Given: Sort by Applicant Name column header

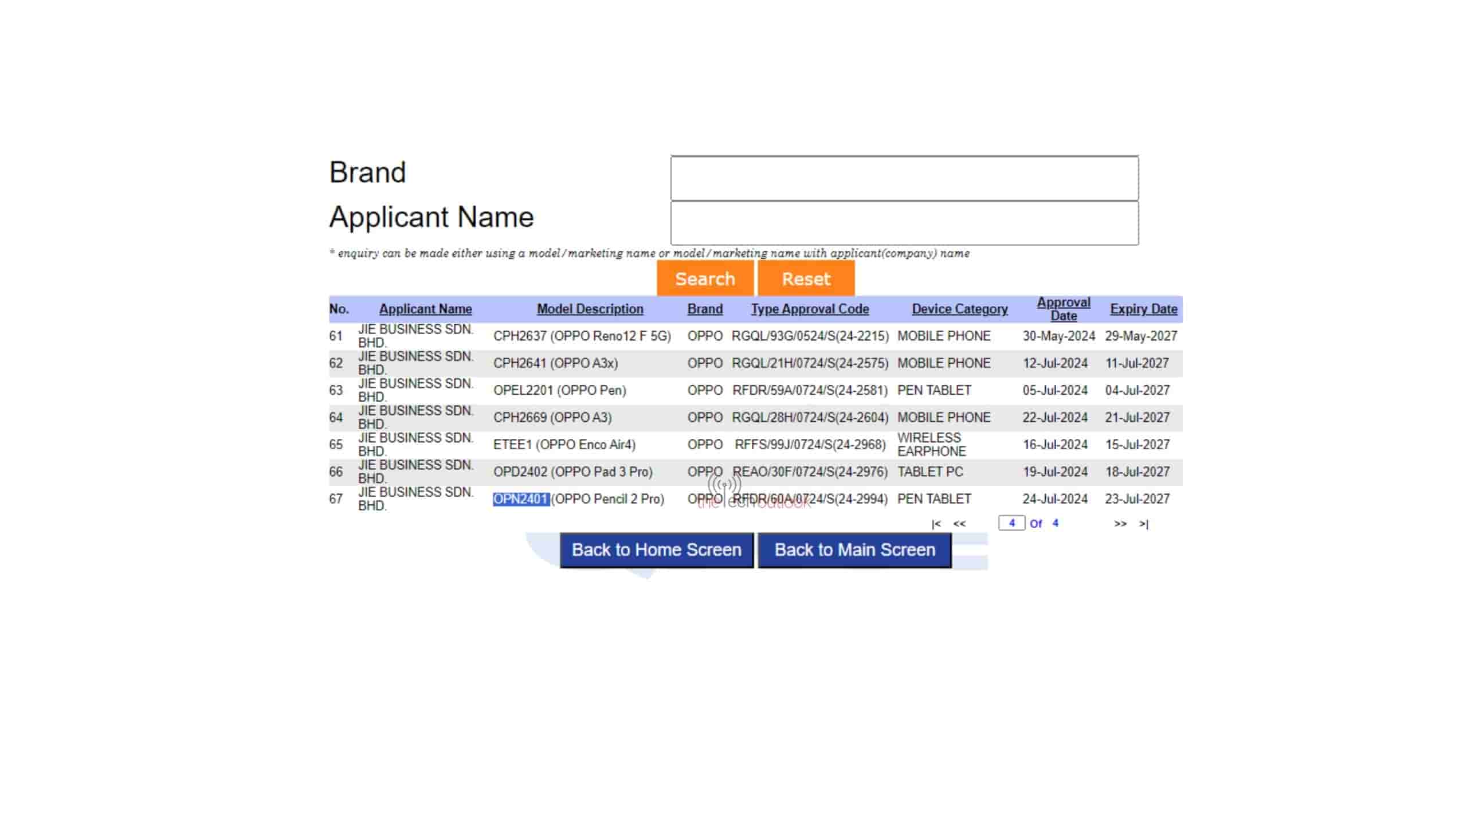Looking at the screenshot, I should pyautogui.click(x=425, y=309).
